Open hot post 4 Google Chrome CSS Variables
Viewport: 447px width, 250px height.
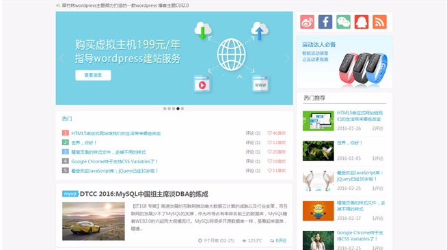(x=115, y=161)
